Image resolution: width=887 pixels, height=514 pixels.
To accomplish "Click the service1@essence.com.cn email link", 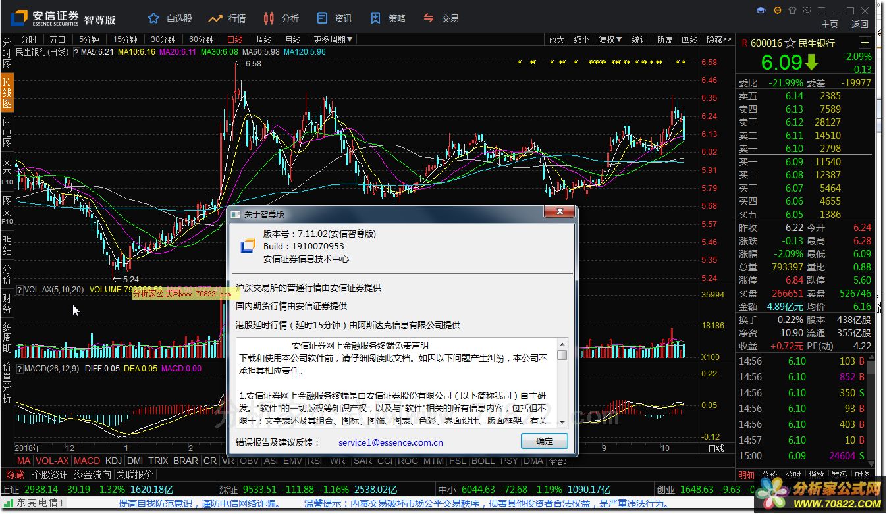I will tap(390, 443).
